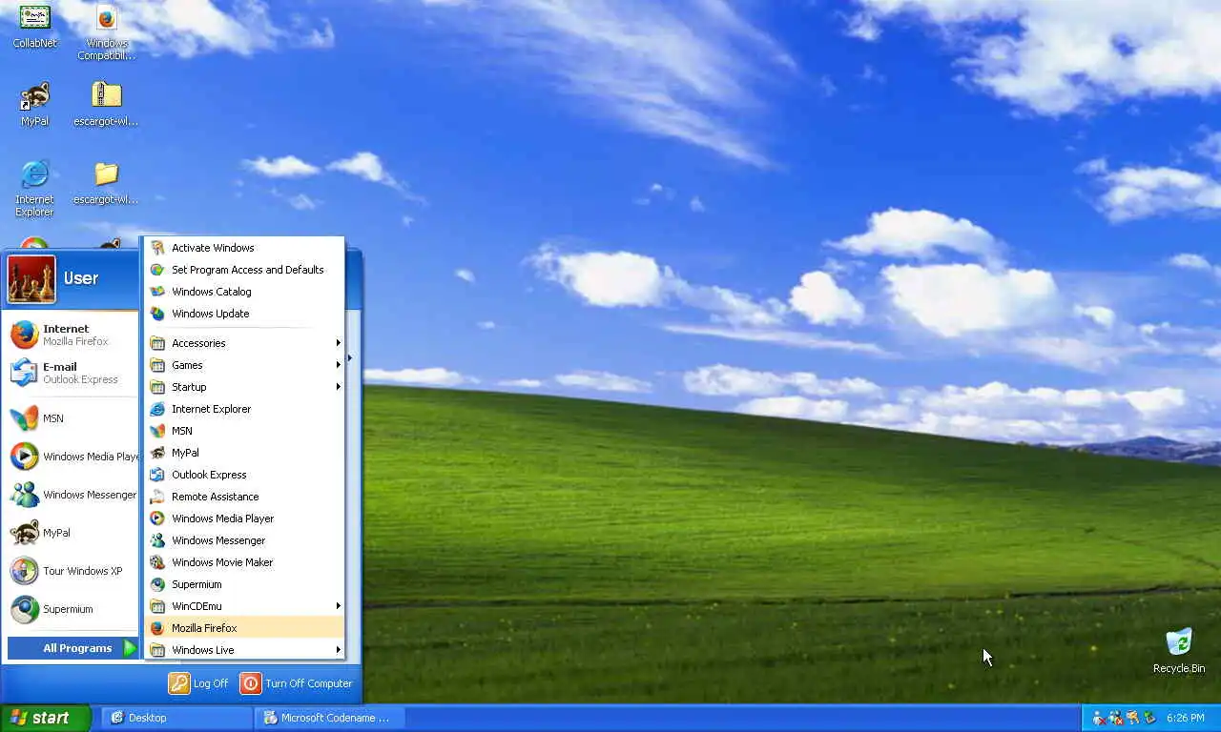Click the Turn Off Computer button
Viewport: 1221px width, 732px height.
[297, 683]
